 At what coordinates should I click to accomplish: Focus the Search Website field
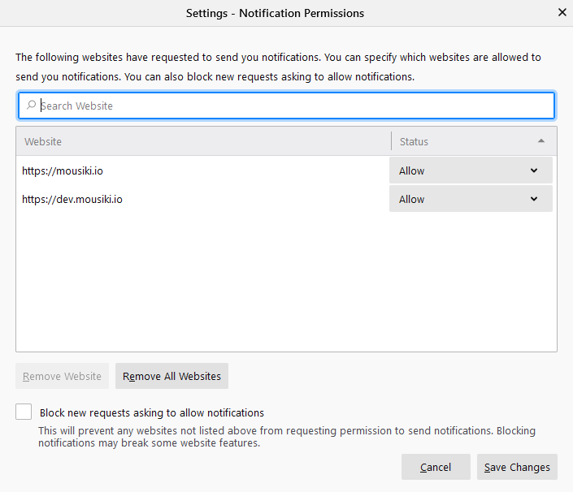coord(286,106)
